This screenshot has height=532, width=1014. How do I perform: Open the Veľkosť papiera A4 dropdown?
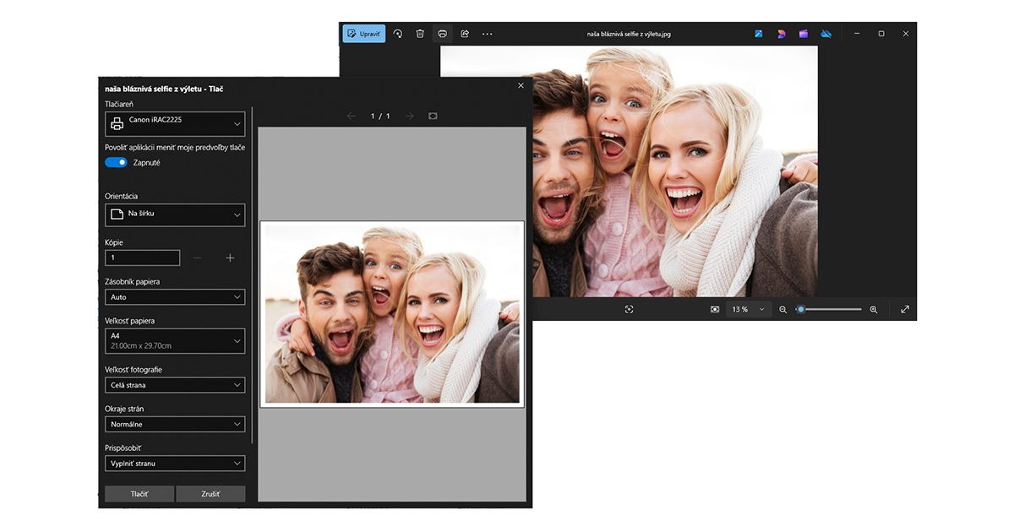(175, 341)
